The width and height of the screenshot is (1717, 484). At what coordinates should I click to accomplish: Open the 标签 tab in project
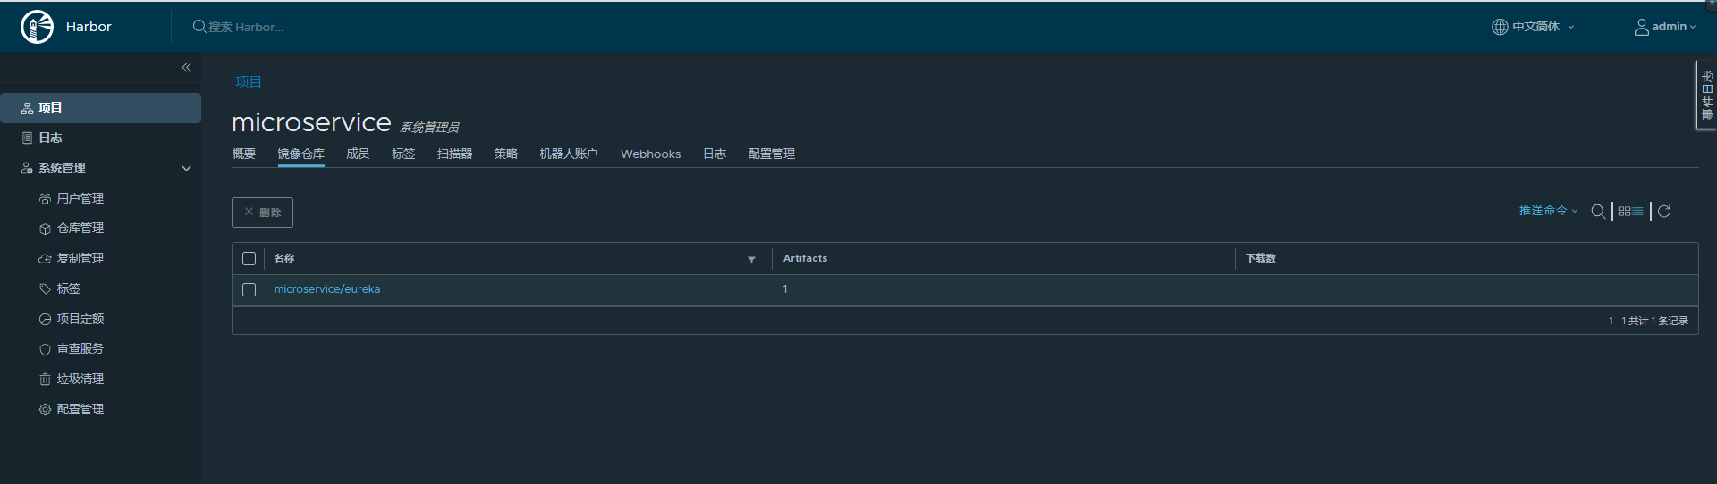coord(403,154)
